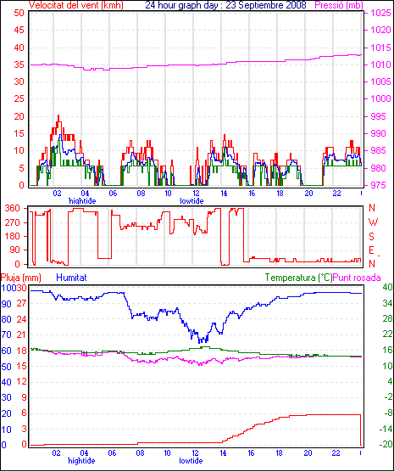Click the 'Humitat' legend label
Screen dimensions: 394x472
pyautogui.click(x=71, y=278)
